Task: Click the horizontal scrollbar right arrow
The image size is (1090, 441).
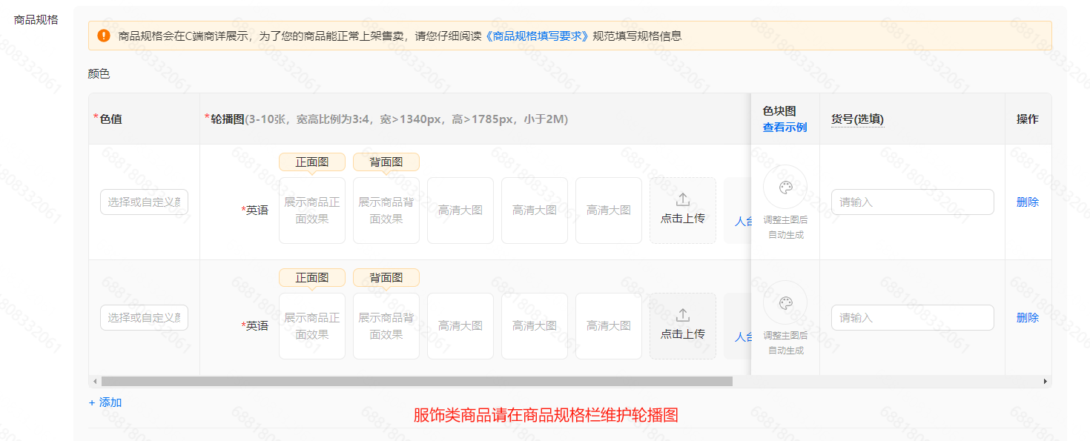Action: (1046, 381)
